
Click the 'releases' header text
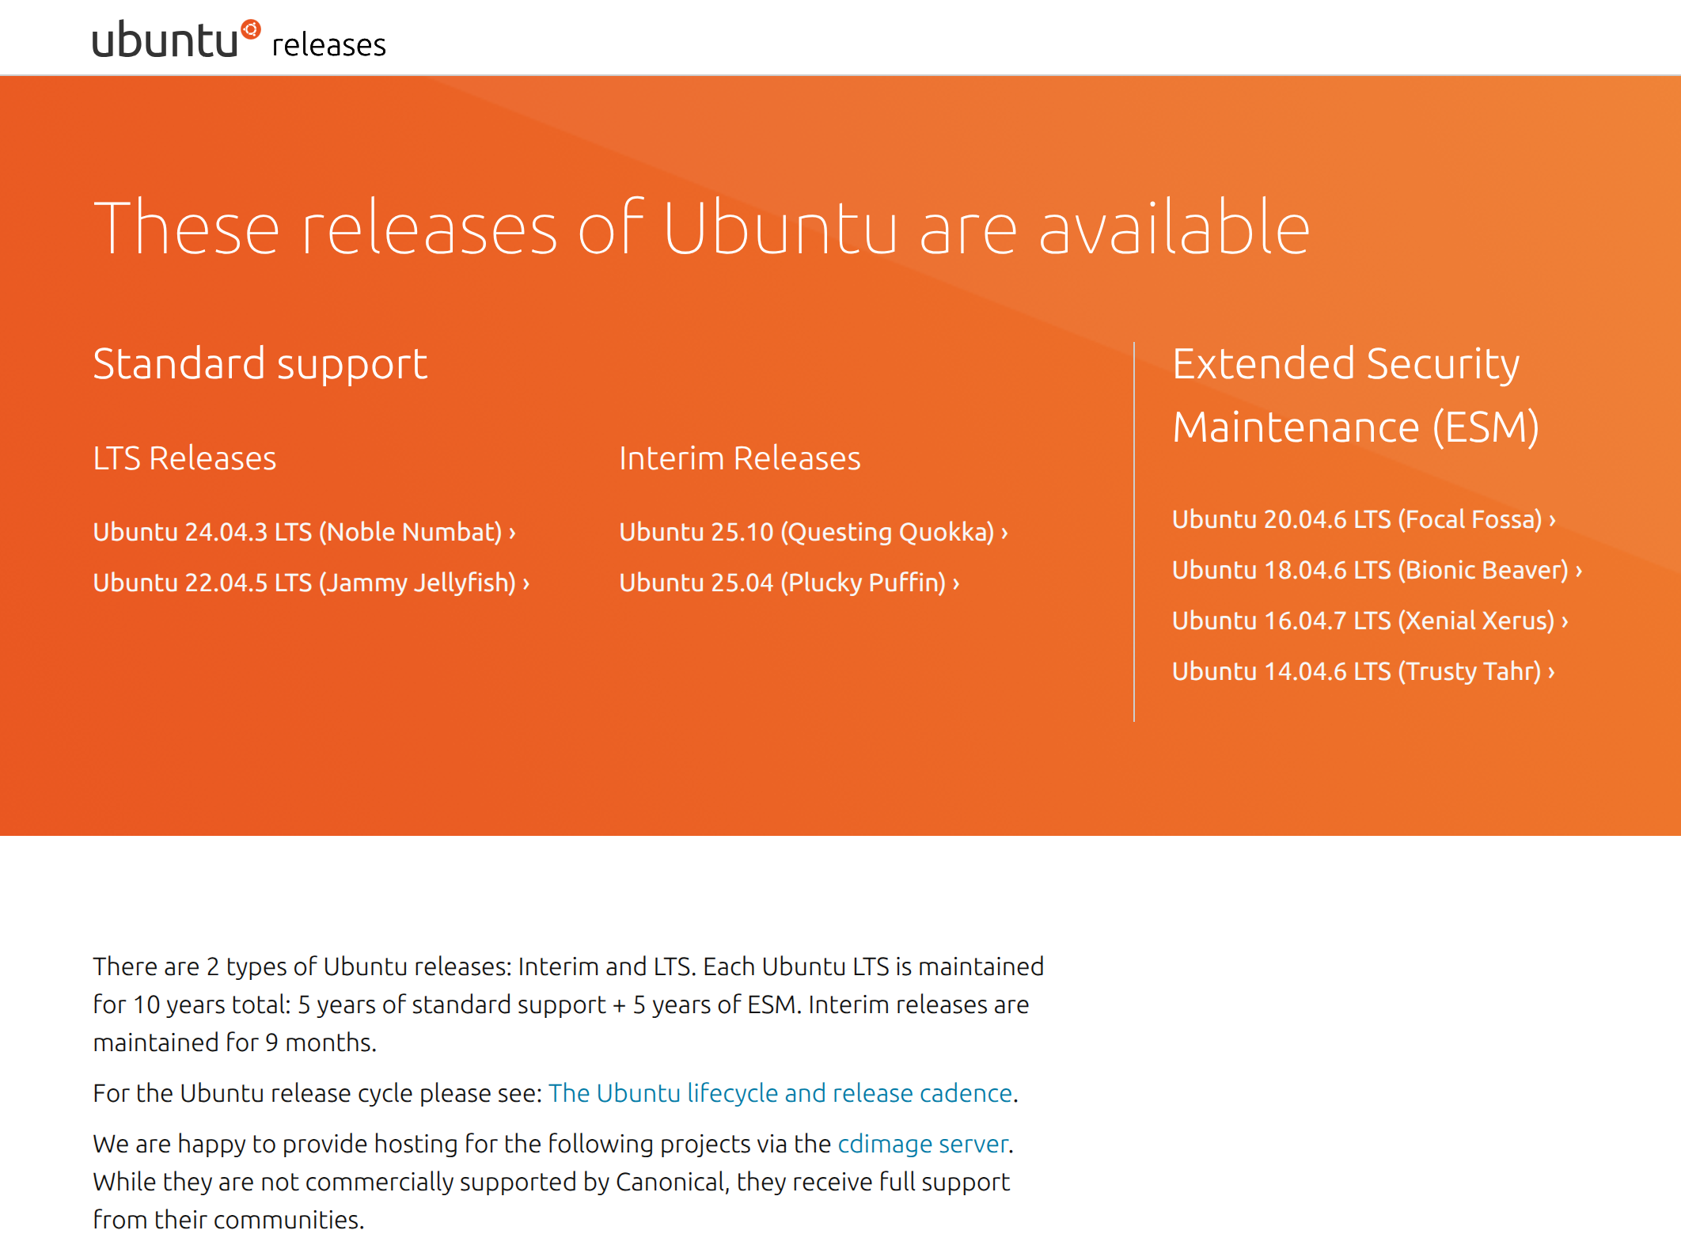328,45
